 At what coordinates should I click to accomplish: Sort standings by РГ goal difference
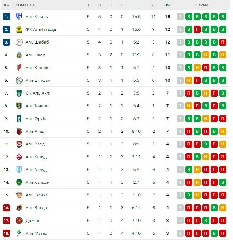click(x=153, y=5)
